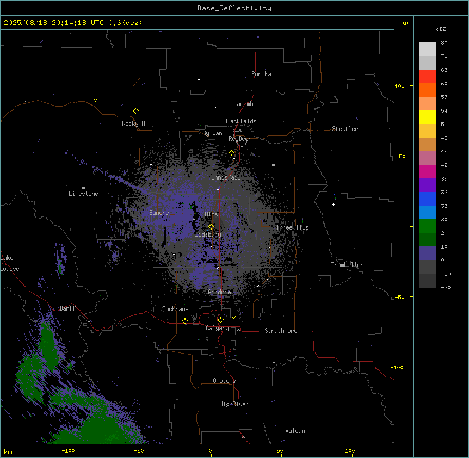This screenshot has width=469, height=458.
Task: Click the HighRiver label
Action: 234,404
